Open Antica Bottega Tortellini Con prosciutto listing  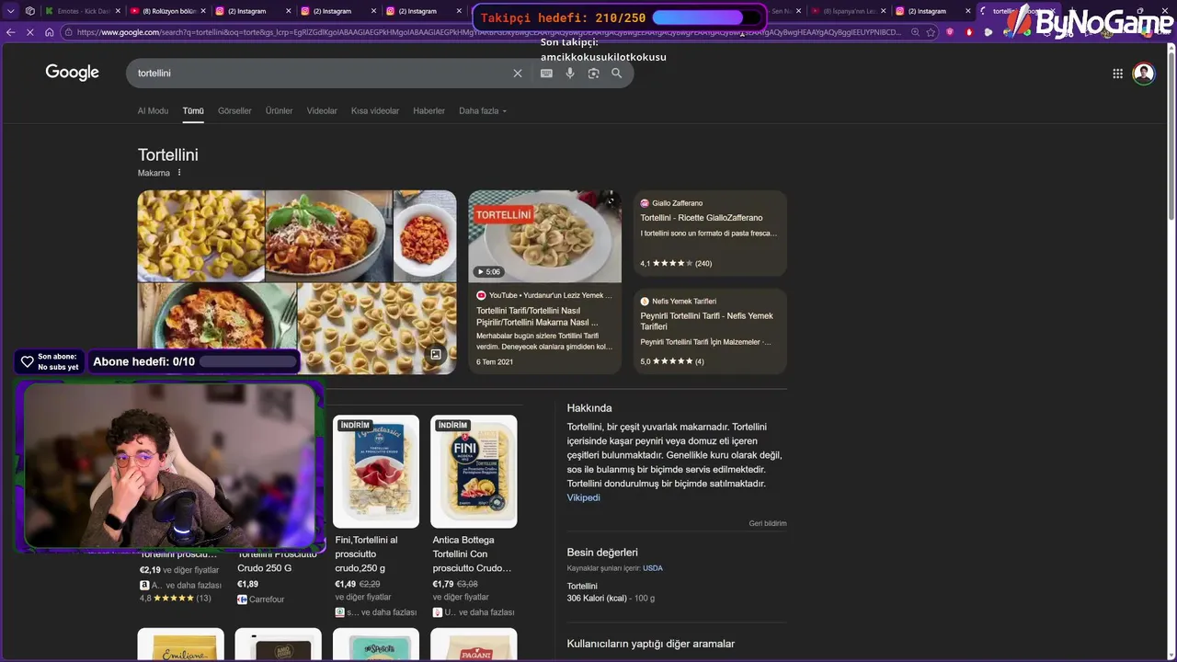(x=472, y=554)
